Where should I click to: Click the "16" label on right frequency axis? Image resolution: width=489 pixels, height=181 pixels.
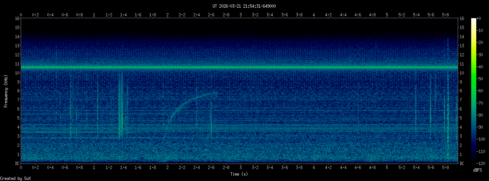tap(462, 19)
